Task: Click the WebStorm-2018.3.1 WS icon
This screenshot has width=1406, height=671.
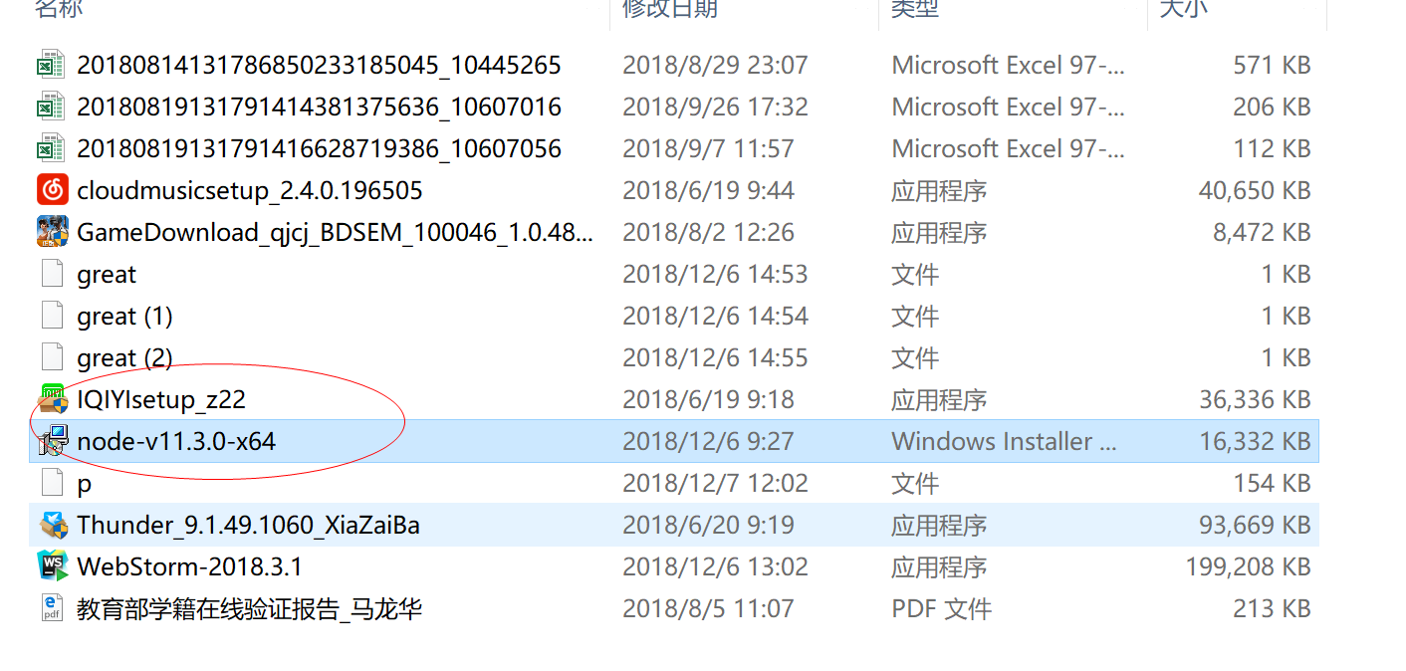Action: click(52, 565)
